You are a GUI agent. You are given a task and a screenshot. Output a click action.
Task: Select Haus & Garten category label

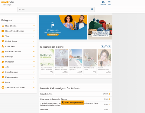click(x=11, y=26)
